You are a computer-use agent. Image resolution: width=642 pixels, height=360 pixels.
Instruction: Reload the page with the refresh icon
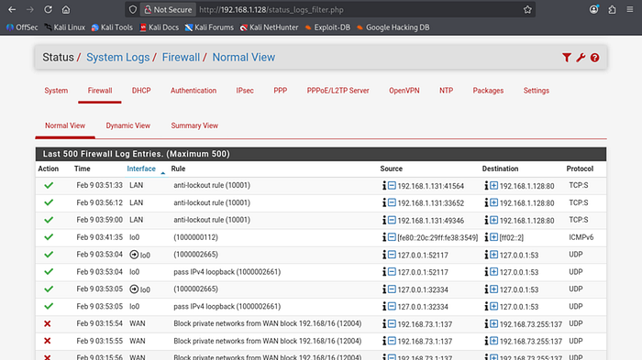[x=48, y=9]
